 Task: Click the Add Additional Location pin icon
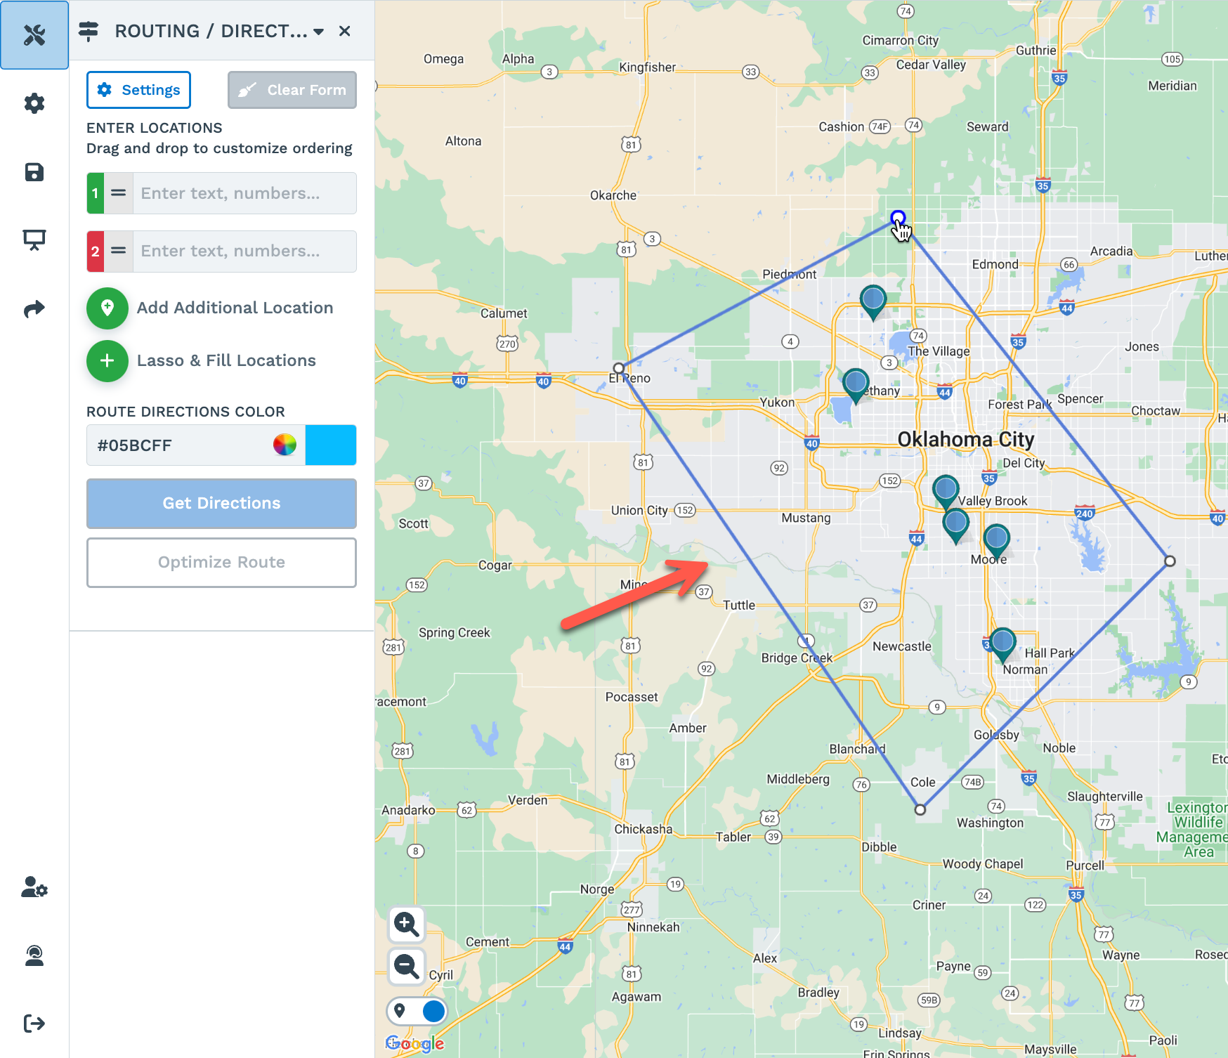[x=107, y=308]
